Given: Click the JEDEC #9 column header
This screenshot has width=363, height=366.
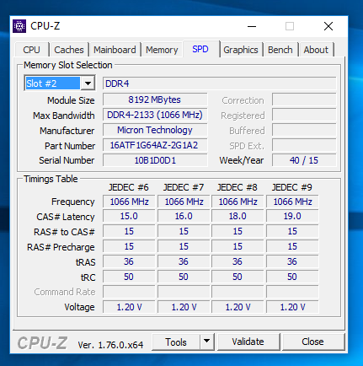Looking at the screenshot, I should pyautogui.click(x=292, y=187).
